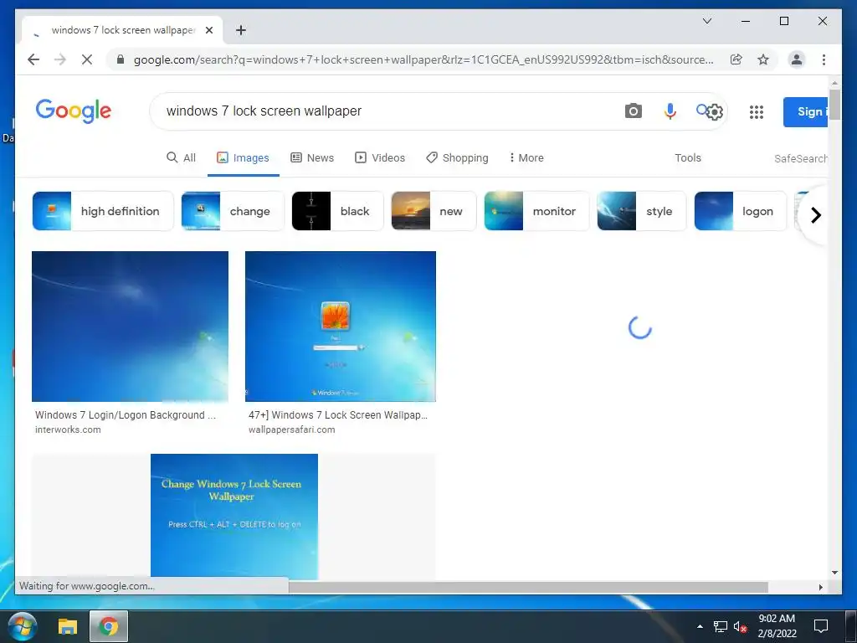This screenshot has width=857, height=643.
Task: Open File Explorer from the taskbar
Action: click(68, 626)
